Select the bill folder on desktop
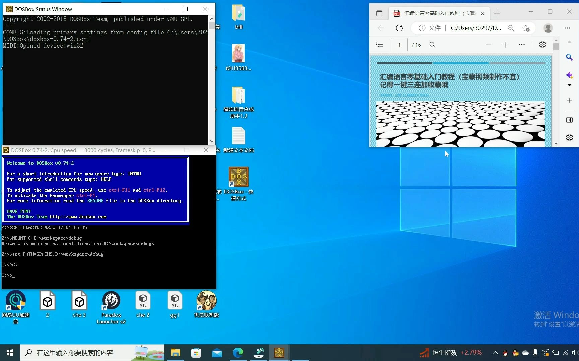This screenshot has height=361, width=579. pyautogui.click(x=239, y=17)
